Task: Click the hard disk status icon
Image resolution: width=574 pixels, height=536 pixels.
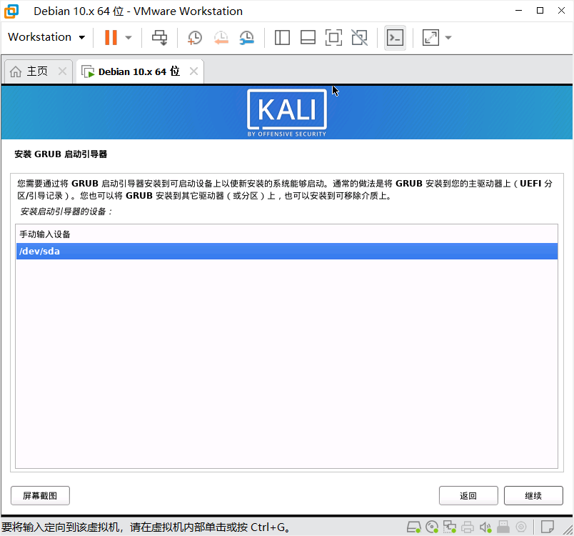Action: [x=413, y=527]
